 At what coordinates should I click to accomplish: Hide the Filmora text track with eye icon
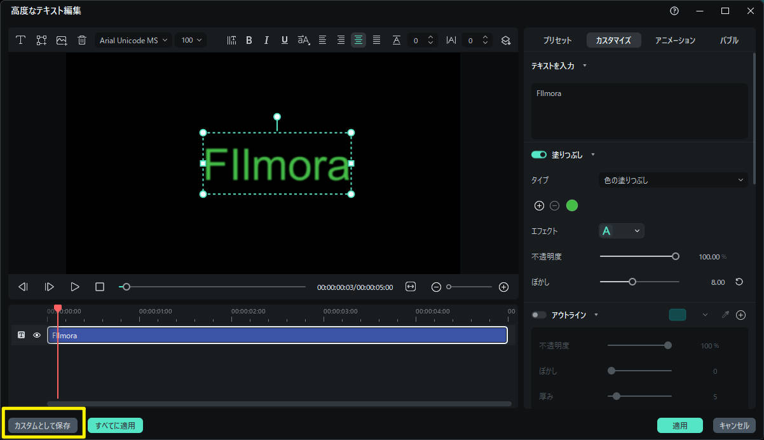(x=37, y=335)
